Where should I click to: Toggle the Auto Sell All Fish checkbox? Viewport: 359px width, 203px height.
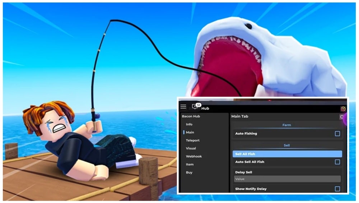click(337, 162)
